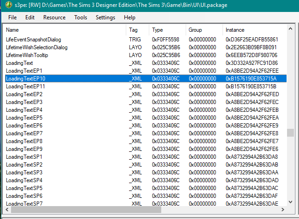Click instance 0xD36F25EADFB55861
This screenshot has height=219, width=299.
[252, 40]
